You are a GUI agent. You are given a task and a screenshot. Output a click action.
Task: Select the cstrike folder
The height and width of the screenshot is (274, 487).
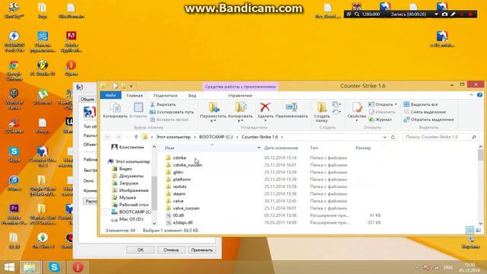pos(180,158)
